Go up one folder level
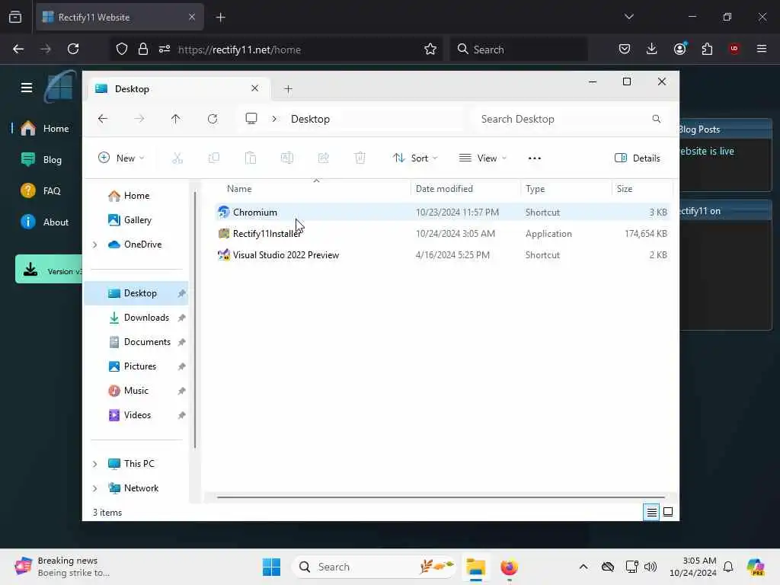780x585 pixels. 176,119
